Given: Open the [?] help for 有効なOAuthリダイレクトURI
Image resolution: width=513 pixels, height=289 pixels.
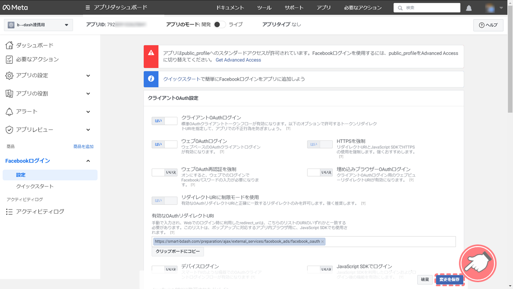Looking at the screenshot, I should pyautogui.click(x=172, y=232).
